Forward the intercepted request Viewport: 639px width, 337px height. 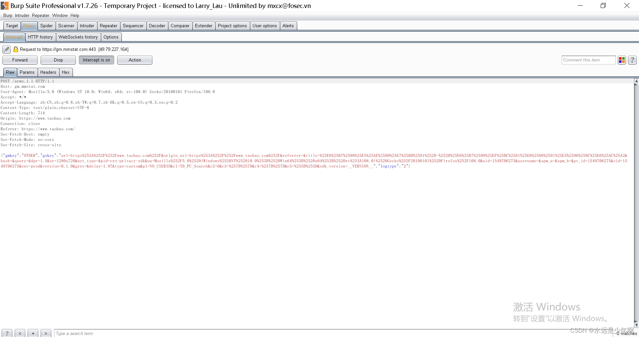tap(20, 60)
